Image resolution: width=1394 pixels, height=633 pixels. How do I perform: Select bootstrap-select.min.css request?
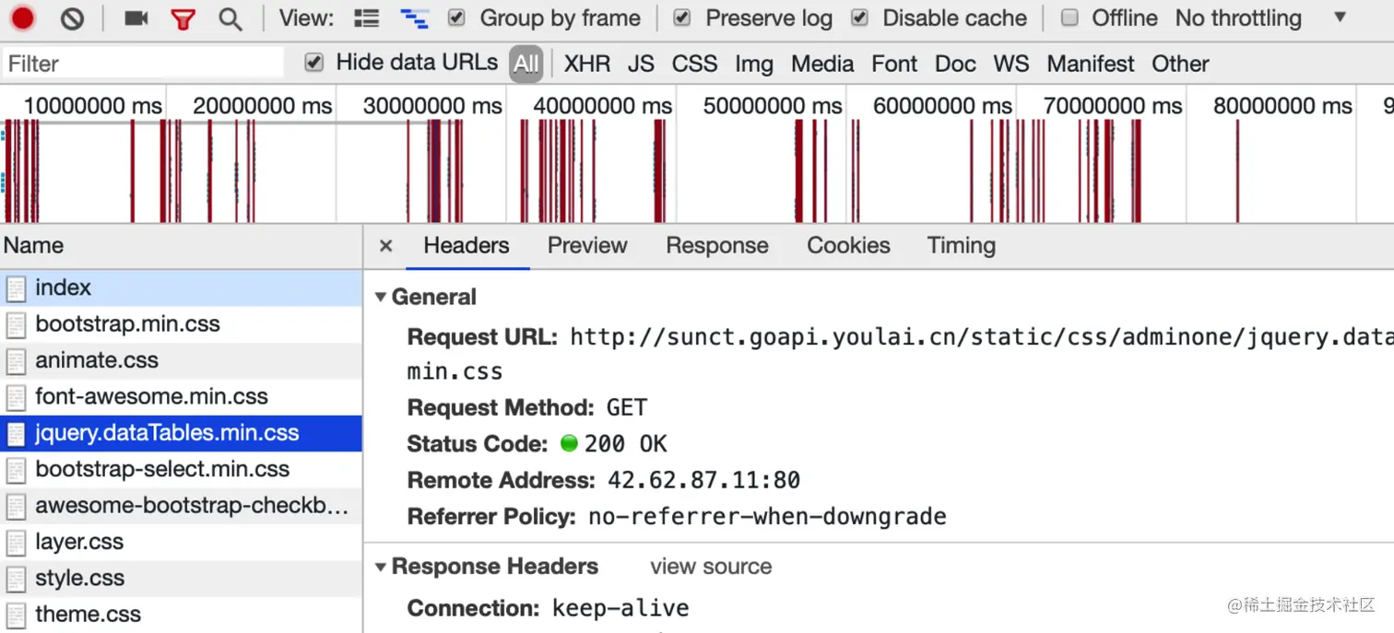pyautogui.click(x=181, y=470)
